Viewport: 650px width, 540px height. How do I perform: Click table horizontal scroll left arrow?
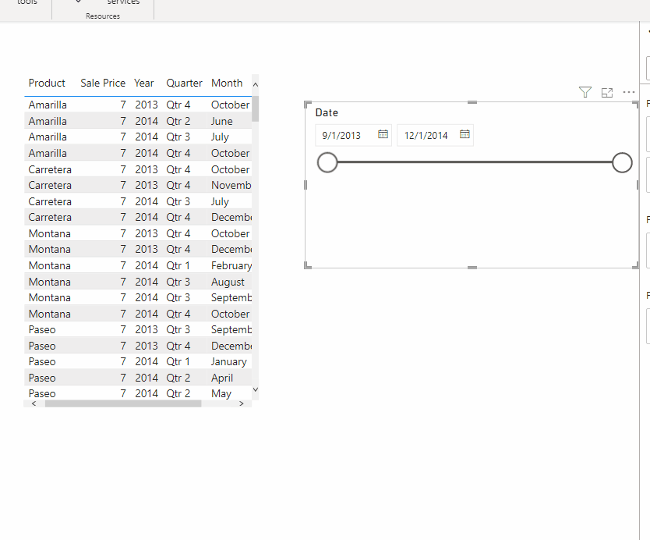coord(34,403)
